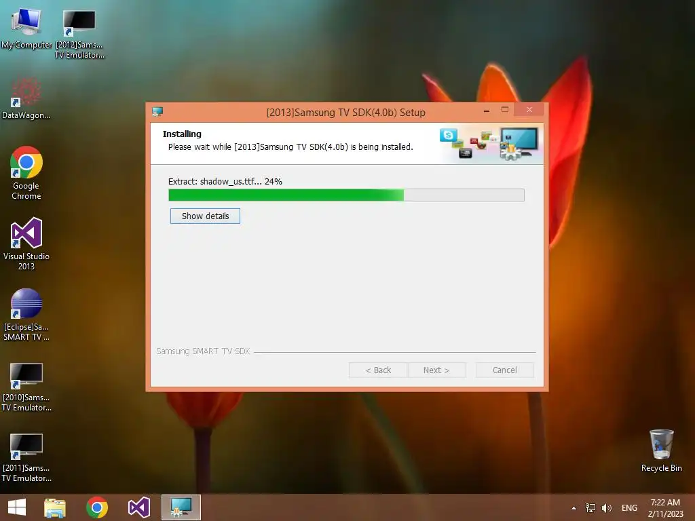Open volume control tray icon
The height and width of the screenshot is (521, 695).
[x=606, y=508]
